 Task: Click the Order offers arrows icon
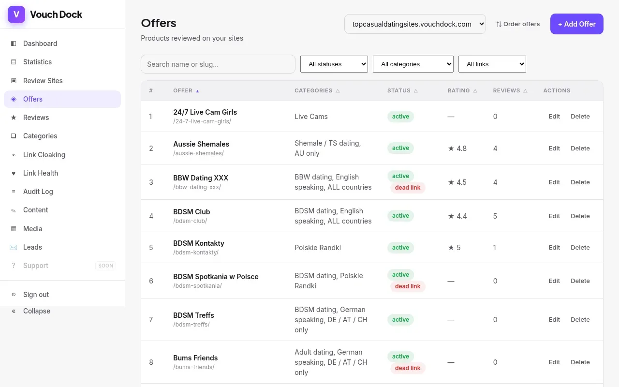pos(499,24)
